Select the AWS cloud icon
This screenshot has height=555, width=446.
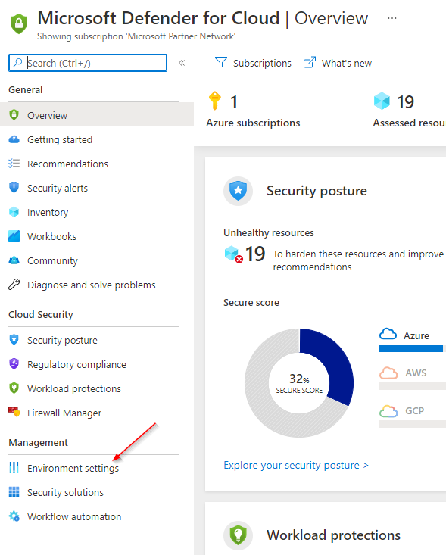pyautogui.click(x=388, y=373)
